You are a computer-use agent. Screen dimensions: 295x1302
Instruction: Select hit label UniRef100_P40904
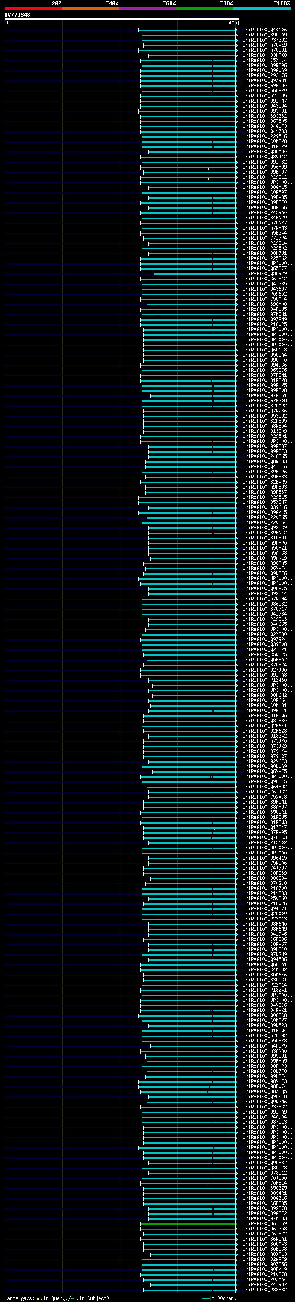coord(264,1116)
